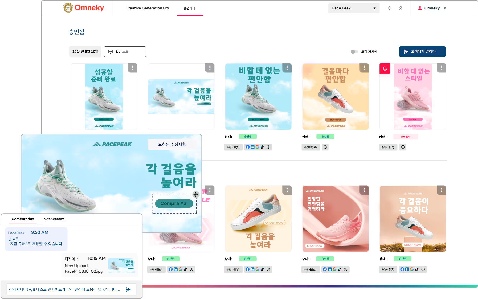478x299 pixels.
Task: Click the 요청된 수정사항 label button
Action: tap(172, 144)
